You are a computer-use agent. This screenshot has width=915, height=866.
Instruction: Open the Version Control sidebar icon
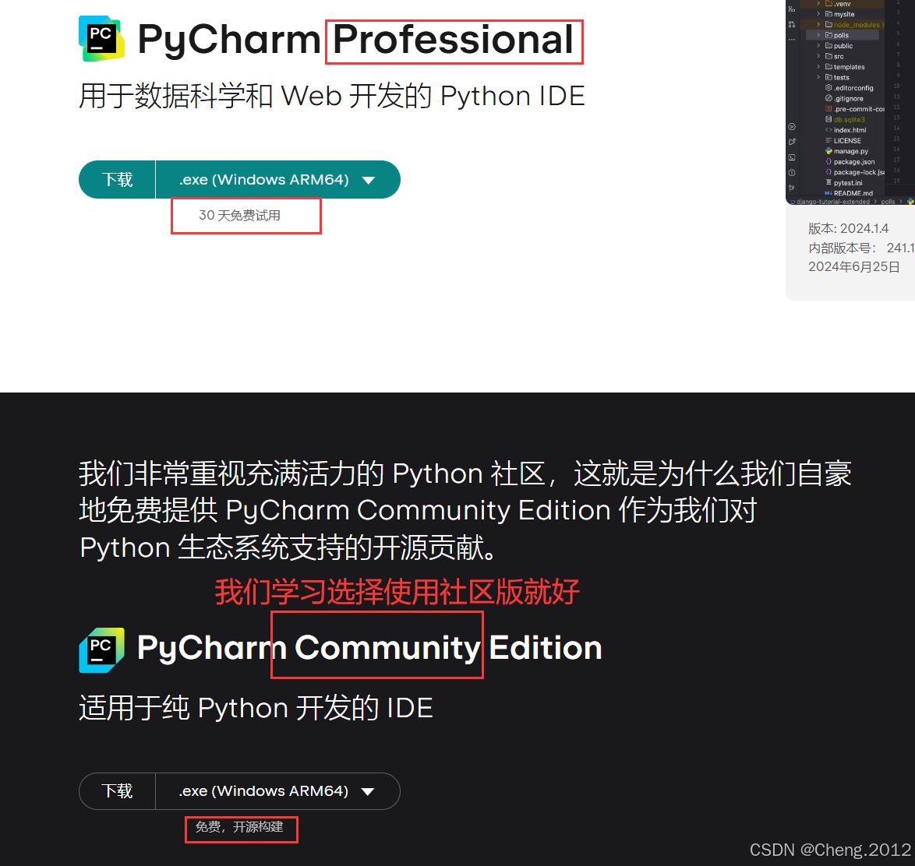(792, 25)
